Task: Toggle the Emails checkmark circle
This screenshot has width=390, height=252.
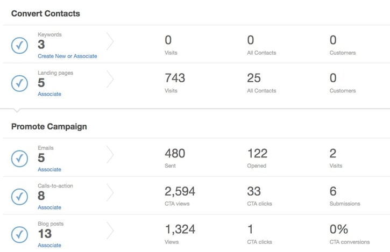Action: click(x=19, y=159)
